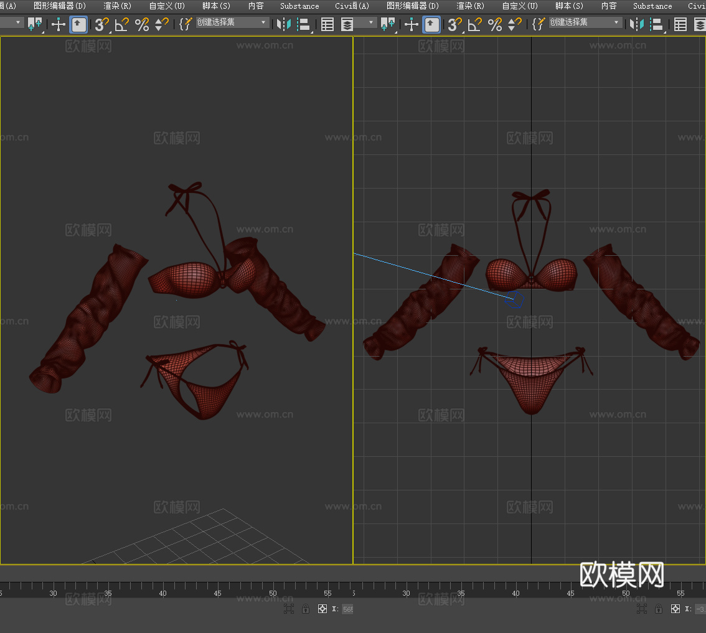706x633 pixels.
Task: Toggle 3D Snaps in front-view window
Action: pos(454,24)
